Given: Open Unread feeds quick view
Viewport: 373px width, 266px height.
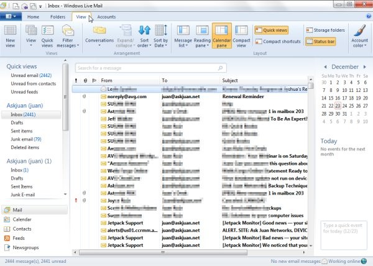Looking at the screenshot, I should coord(24,92).
